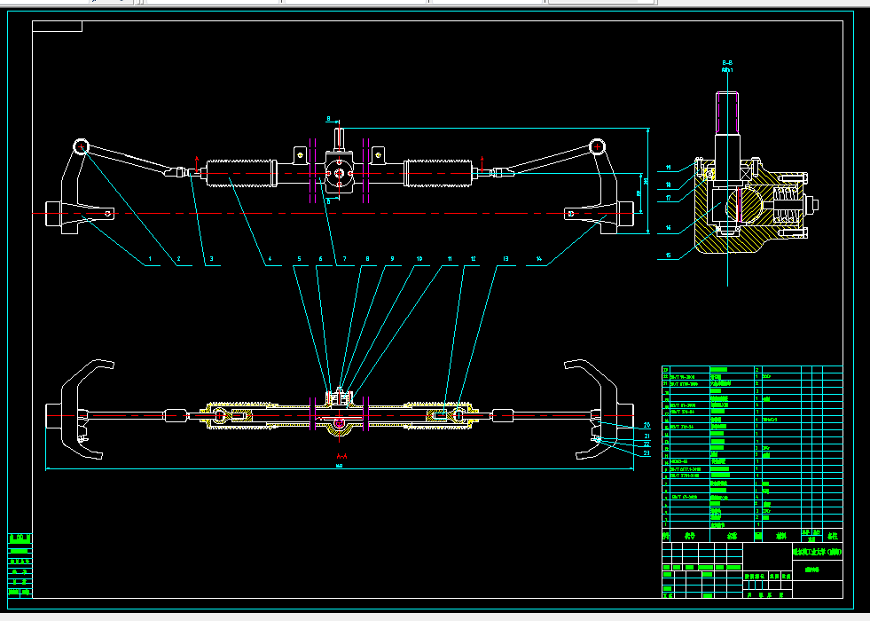Viewport: 870px width, 621px height.
Task: Select part callout number 7 leader label
Action: click(x=345, y=259)
